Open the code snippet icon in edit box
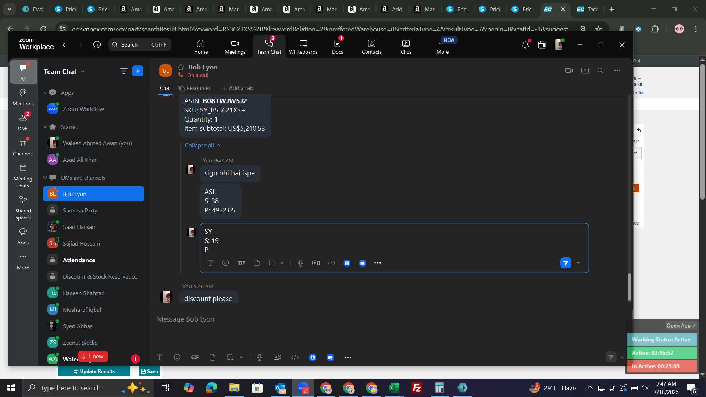Viewport: 706px width, 397px height. pyautogui.click(x=331, y=263)
